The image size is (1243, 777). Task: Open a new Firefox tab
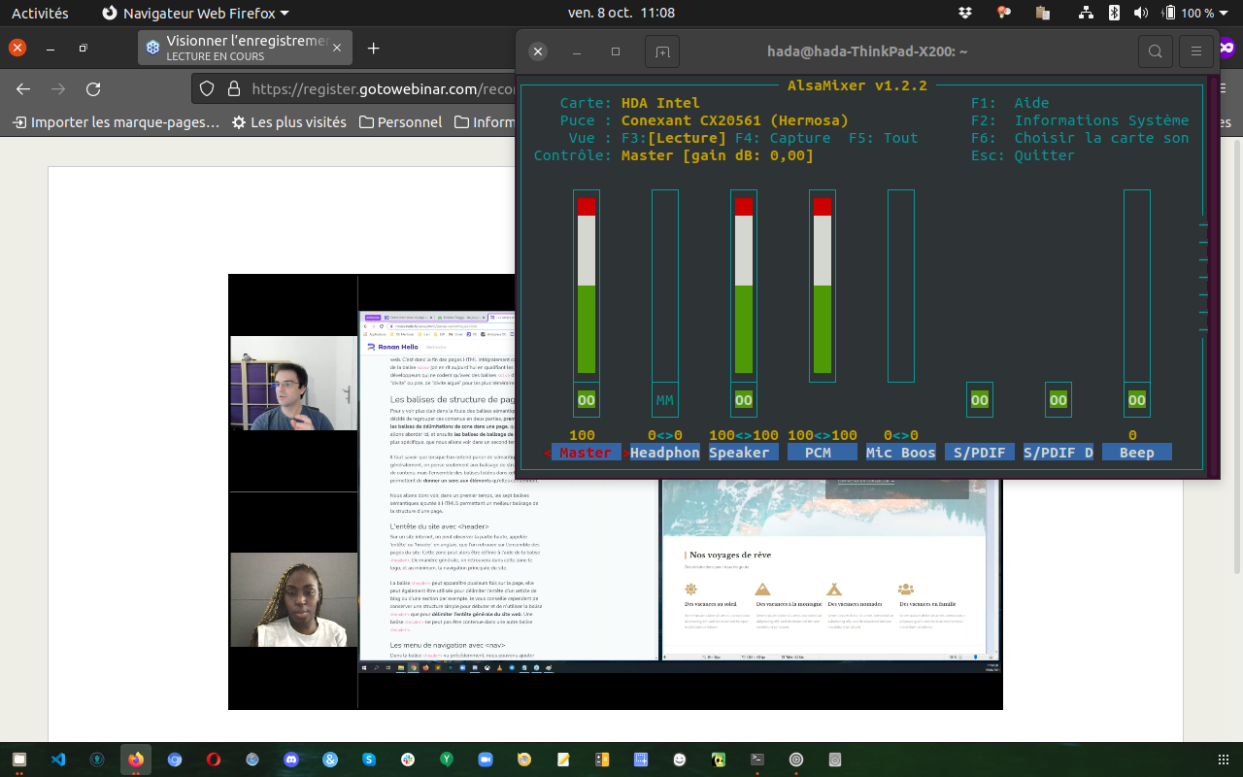(373, 48)
